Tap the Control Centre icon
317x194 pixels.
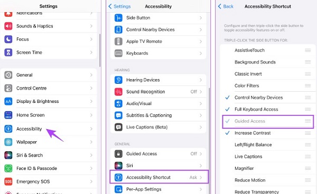(x=8, y=88)
